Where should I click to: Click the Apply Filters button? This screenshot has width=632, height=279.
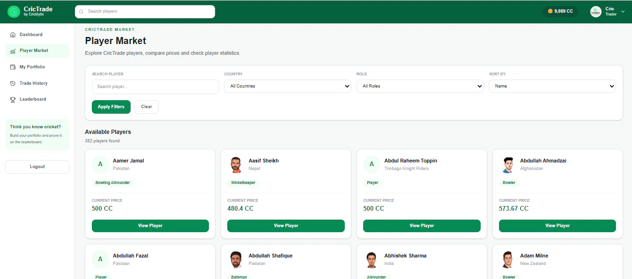coord(111,107)
